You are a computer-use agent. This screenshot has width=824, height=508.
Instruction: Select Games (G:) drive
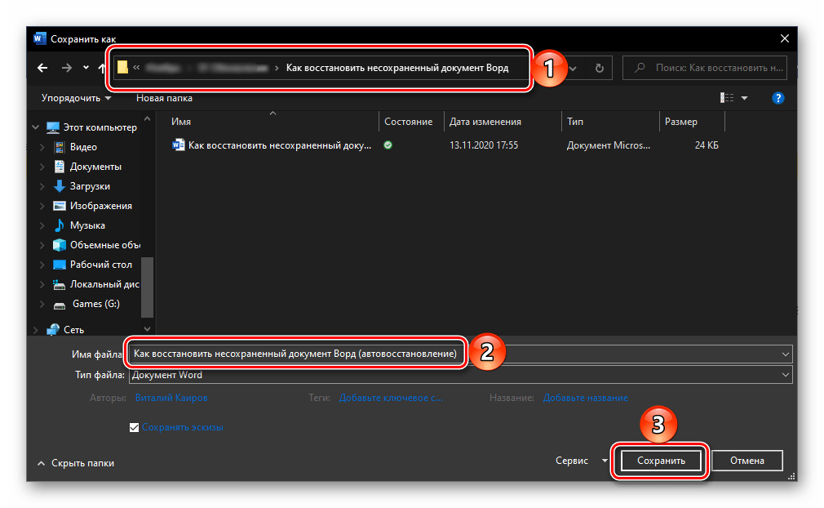[95, 304]
